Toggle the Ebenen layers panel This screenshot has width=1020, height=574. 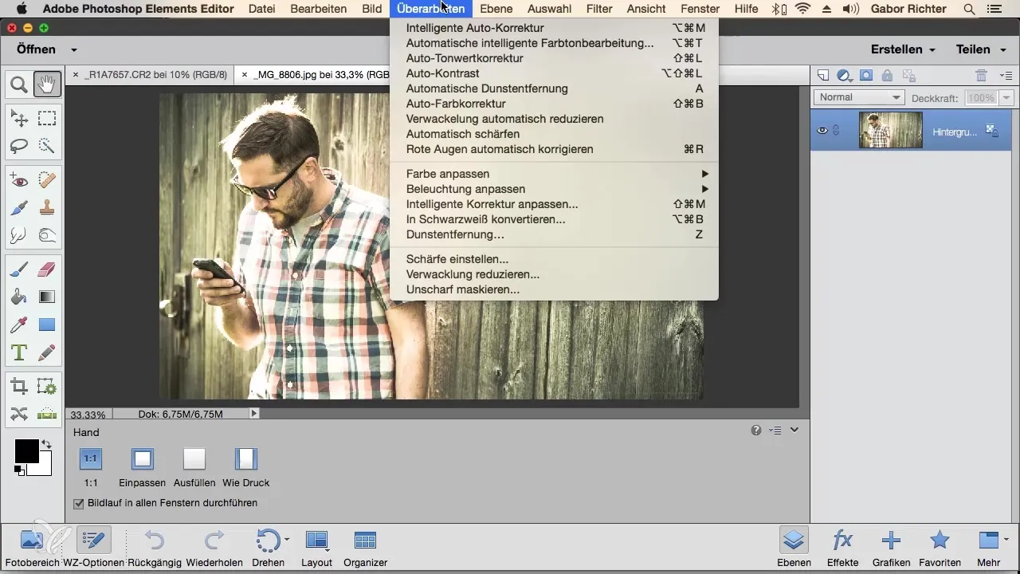pos(794,548)
